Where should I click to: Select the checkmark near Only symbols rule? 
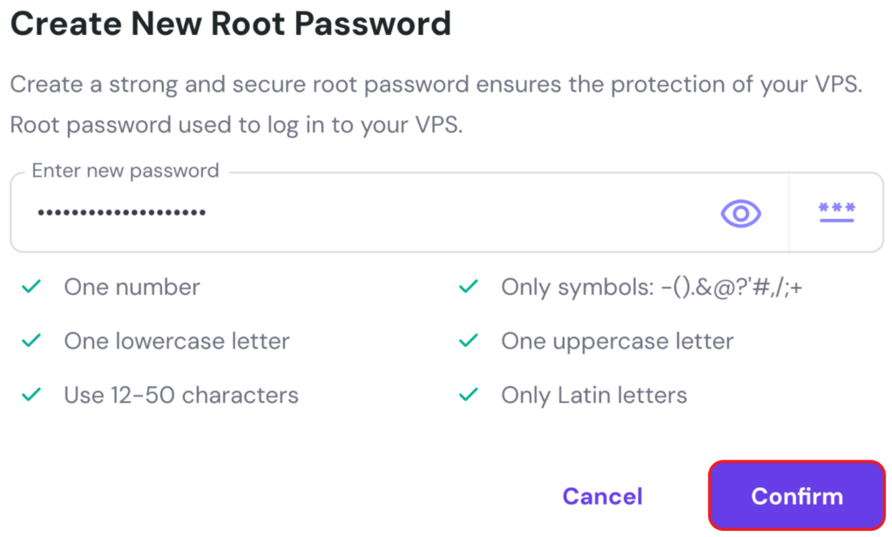(468, 286)
